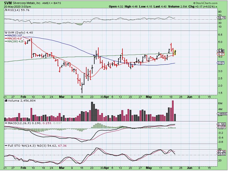Image resolution: width=228 pixels, height=171 pixels.
Task: Click the RSI(14) 59.76 legend text
Action: pos(18,10)
